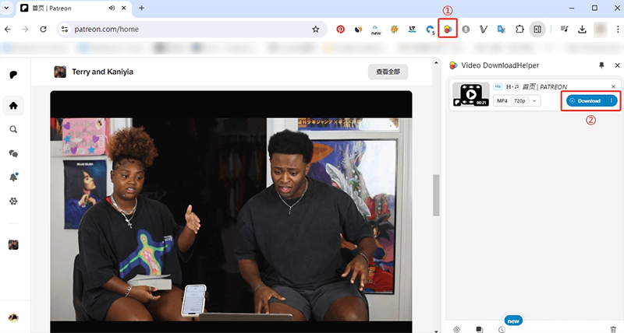Reload the Patreon page

coord(43,29)
